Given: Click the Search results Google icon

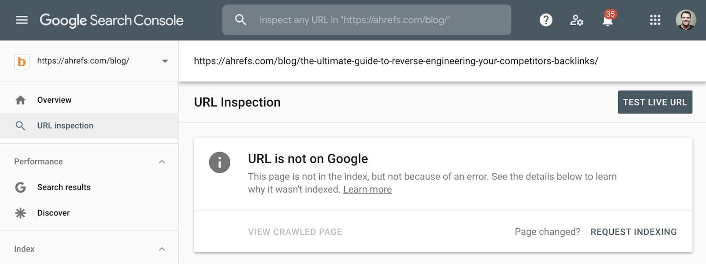Looking at the screenshot, I should 20,187.
